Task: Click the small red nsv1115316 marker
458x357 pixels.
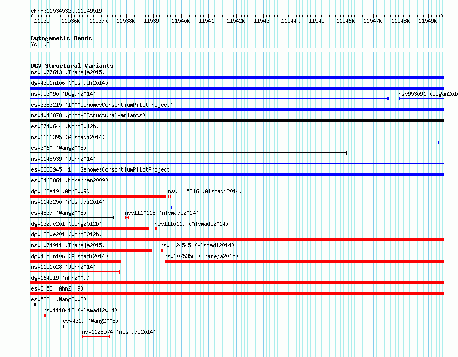Action: point(169,196)
